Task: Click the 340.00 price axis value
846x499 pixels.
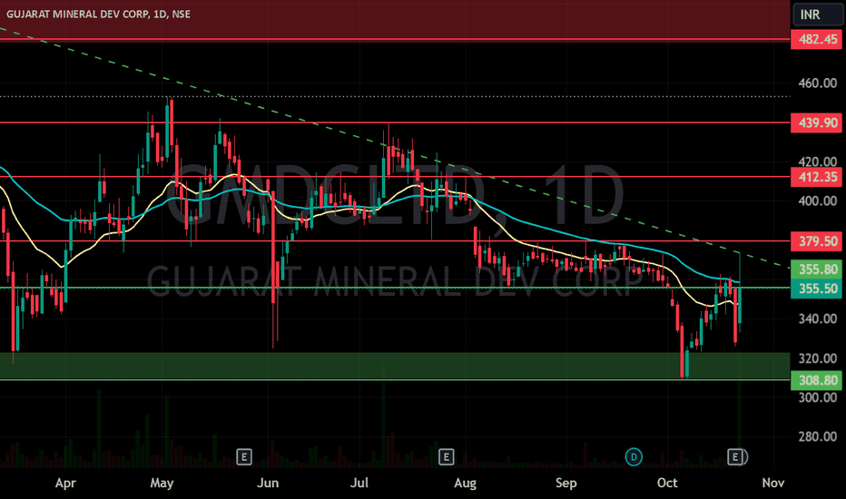Action: pos(817,318)
